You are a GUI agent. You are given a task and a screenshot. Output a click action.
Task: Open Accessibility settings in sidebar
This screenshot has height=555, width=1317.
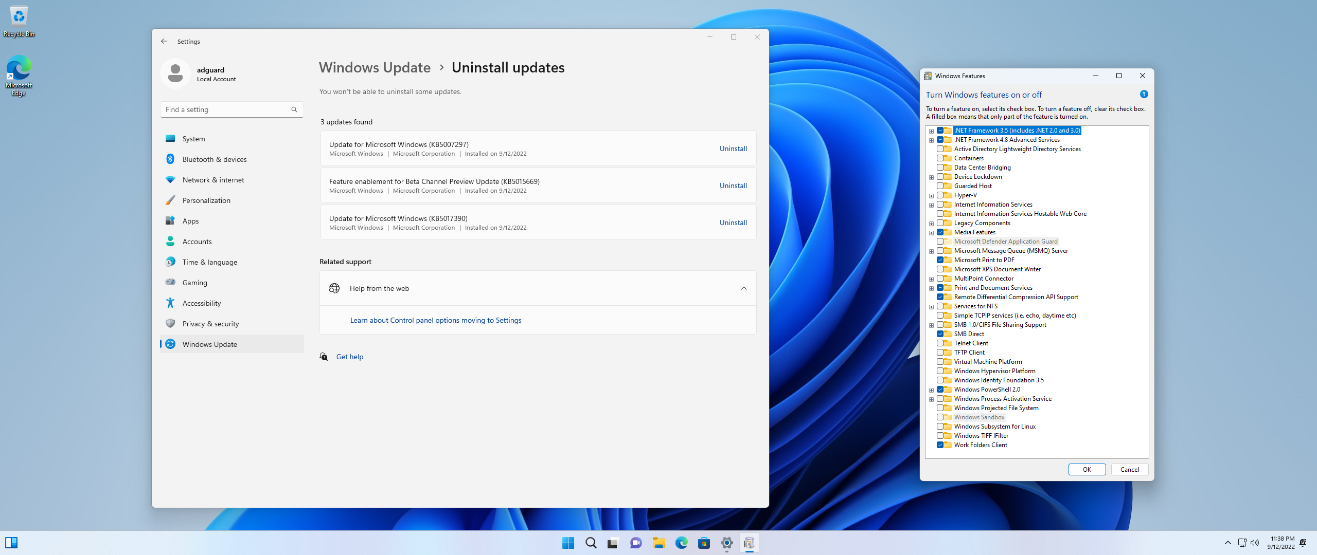click(232, 303)
